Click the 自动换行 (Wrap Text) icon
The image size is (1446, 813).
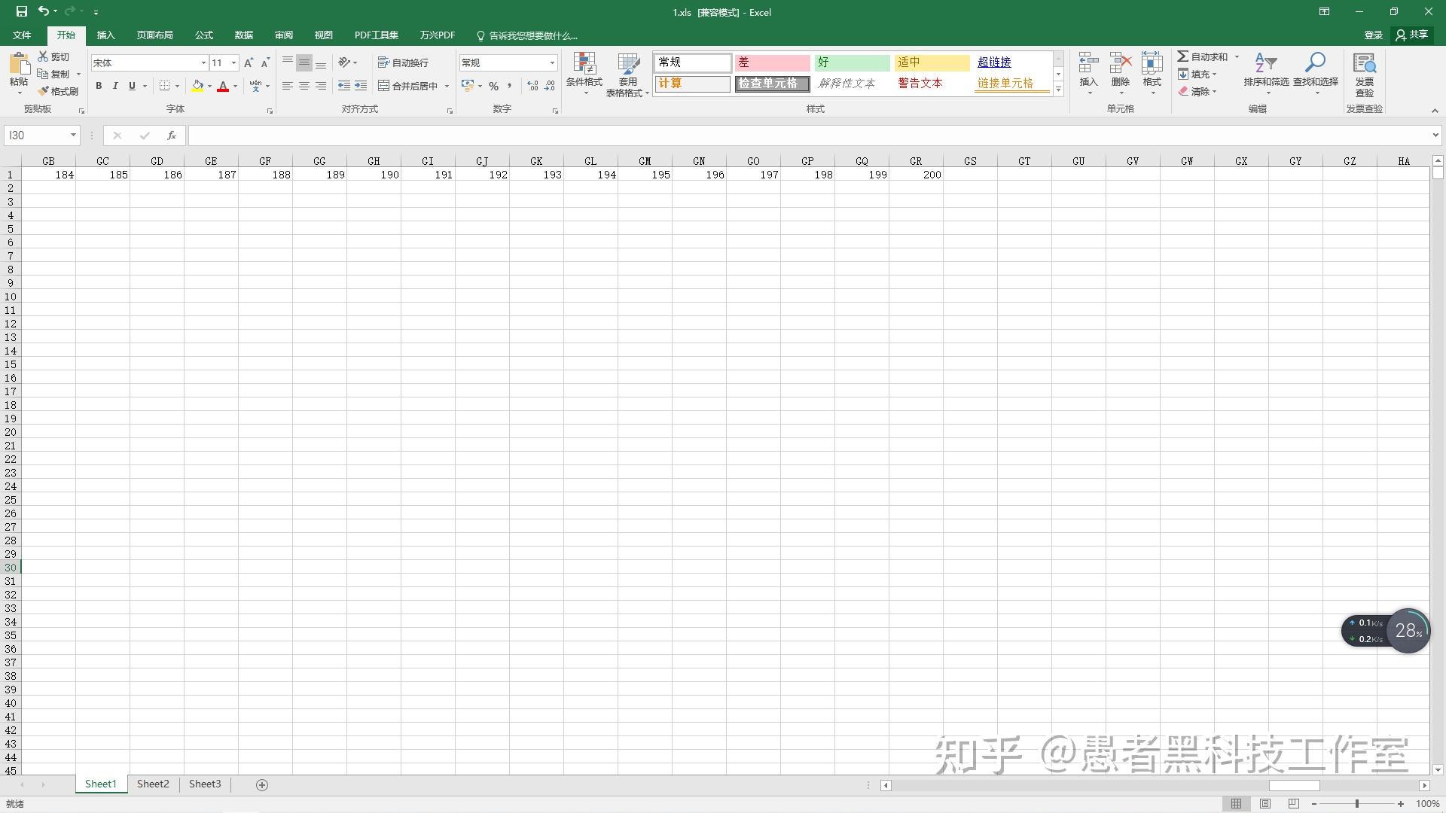(404, 62)
